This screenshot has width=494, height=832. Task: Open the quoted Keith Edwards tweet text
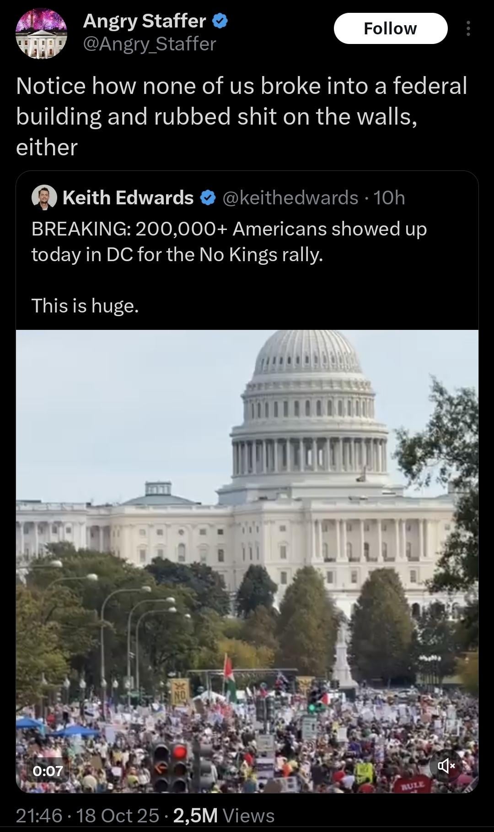click(x=229, y=241)
